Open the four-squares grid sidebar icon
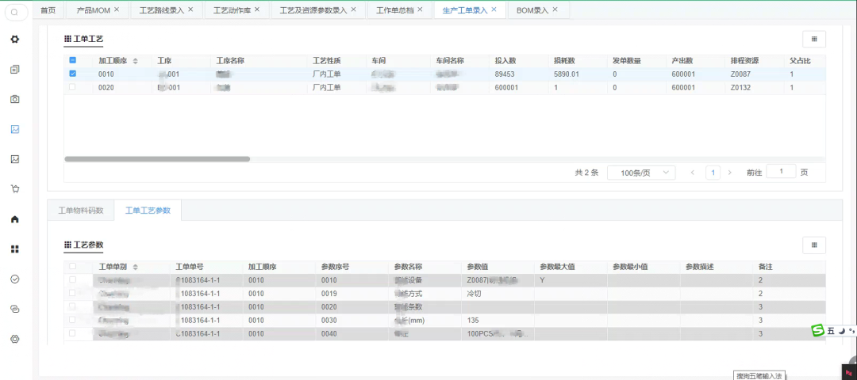Viewport: 857px width, 380px height. coord(15,249)
